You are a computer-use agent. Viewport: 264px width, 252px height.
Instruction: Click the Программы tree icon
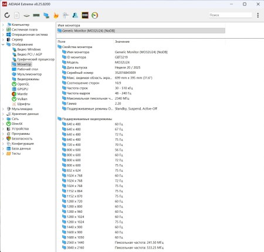[x=8, y=134]
